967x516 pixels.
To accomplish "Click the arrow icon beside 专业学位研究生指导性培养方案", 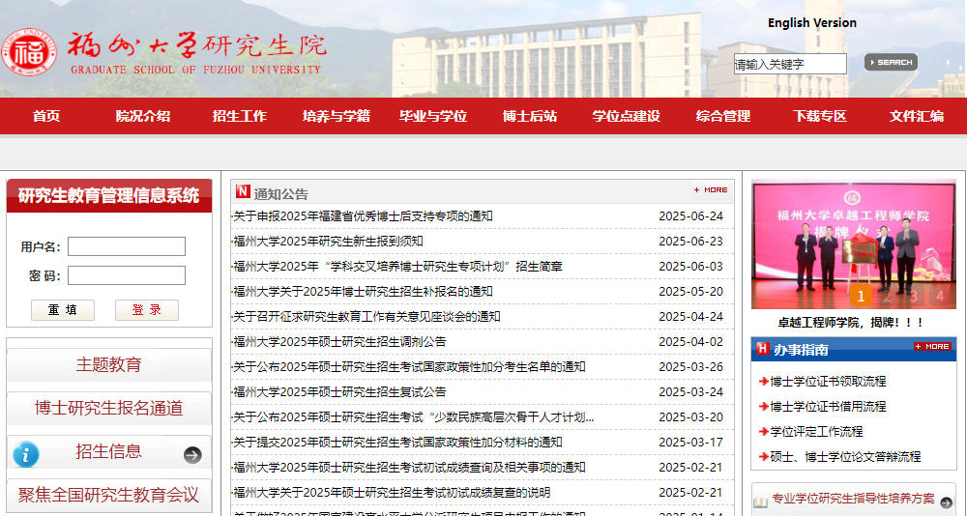I will pos(948,502).
